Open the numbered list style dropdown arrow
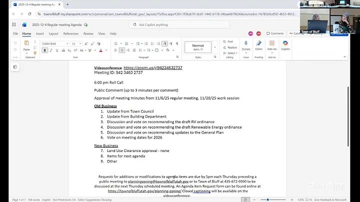Viewport: 360px width, 202px height. [x=132, y=43]
